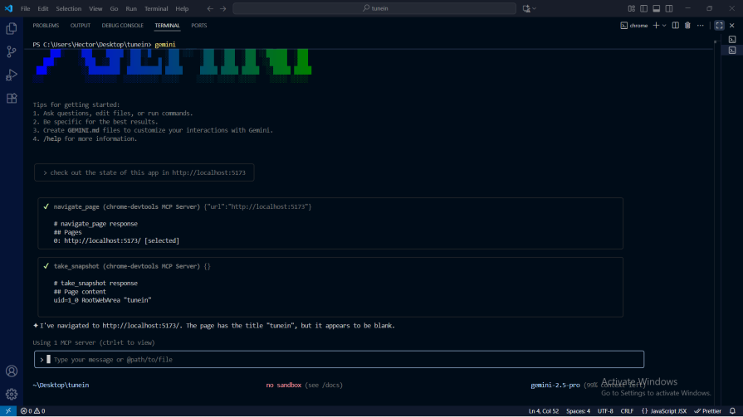Switch to the PROBLEMS tab
Image resolution: width=743 pixels, height=417 pixels.
[x=46, y=26]
